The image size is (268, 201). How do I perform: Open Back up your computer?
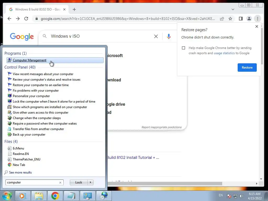coord(29,135)
